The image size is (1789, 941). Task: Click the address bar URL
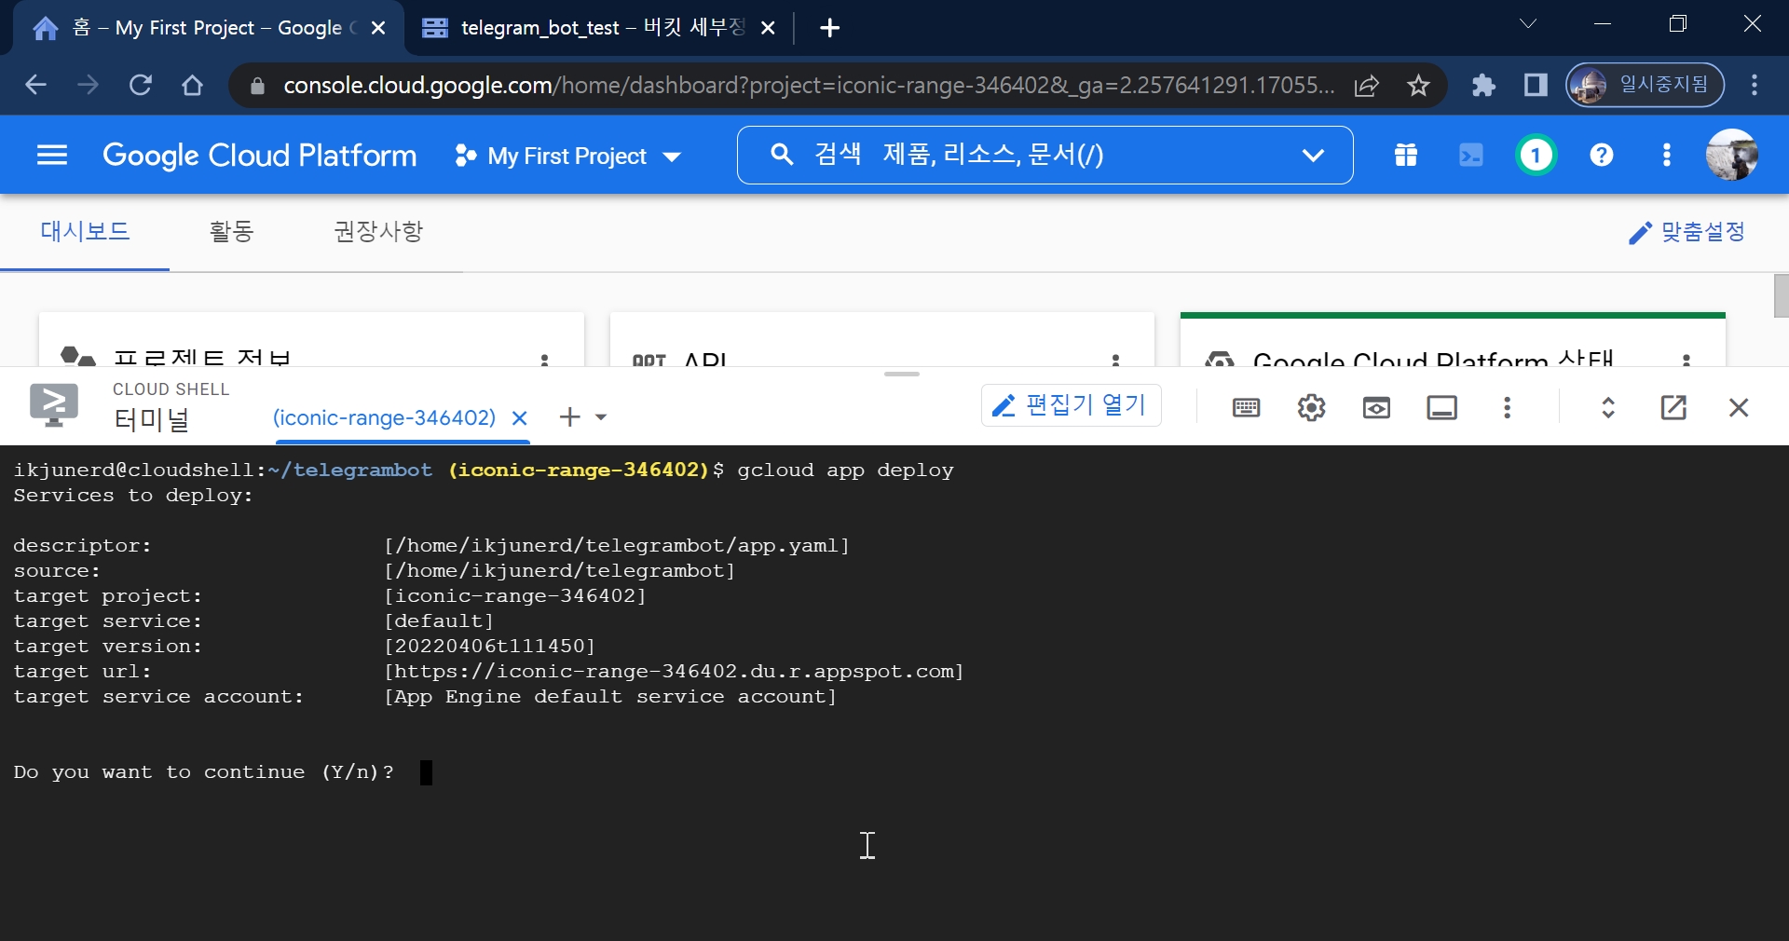[x=808, y=86]
